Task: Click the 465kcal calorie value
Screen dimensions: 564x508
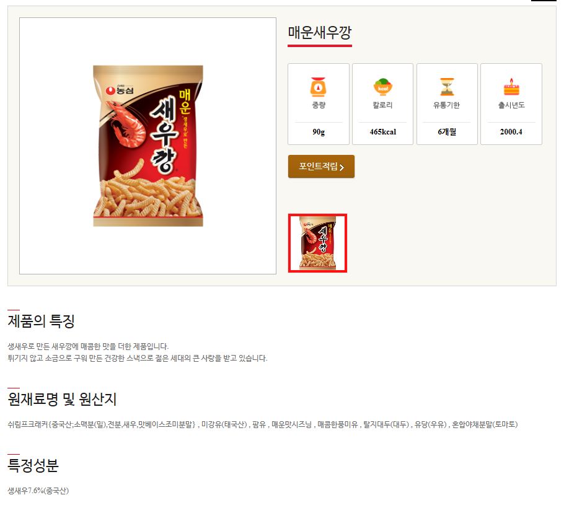Action: coord(383,132)
